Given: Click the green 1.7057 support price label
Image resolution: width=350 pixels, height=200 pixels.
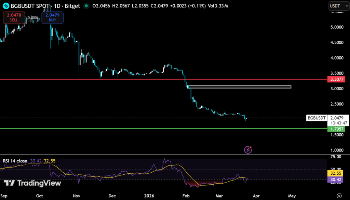Looking at the screenshot, I should pyautogui.click(x=337, y=129).
